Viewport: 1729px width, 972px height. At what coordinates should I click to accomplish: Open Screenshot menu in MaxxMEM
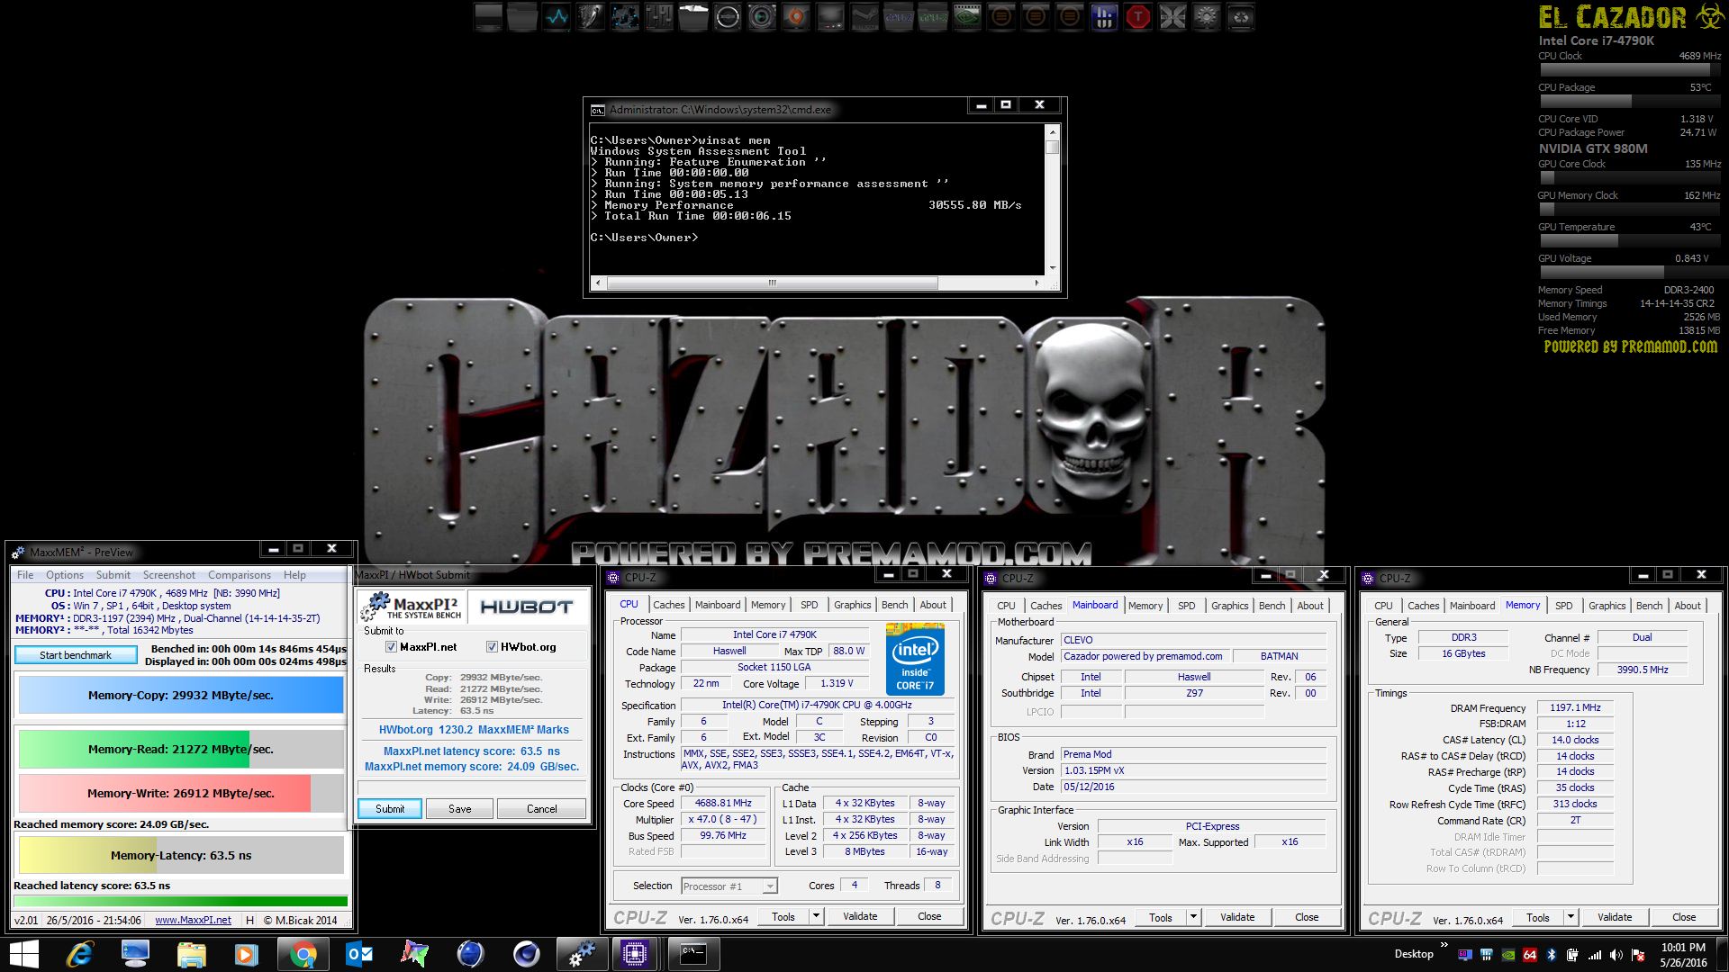169,575
